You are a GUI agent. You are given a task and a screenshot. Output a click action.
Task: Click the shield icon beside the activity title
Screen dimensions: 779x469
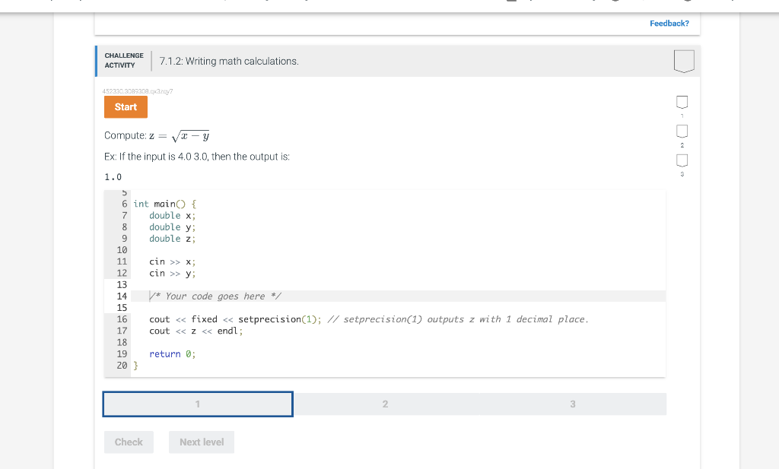pos(682,62)
